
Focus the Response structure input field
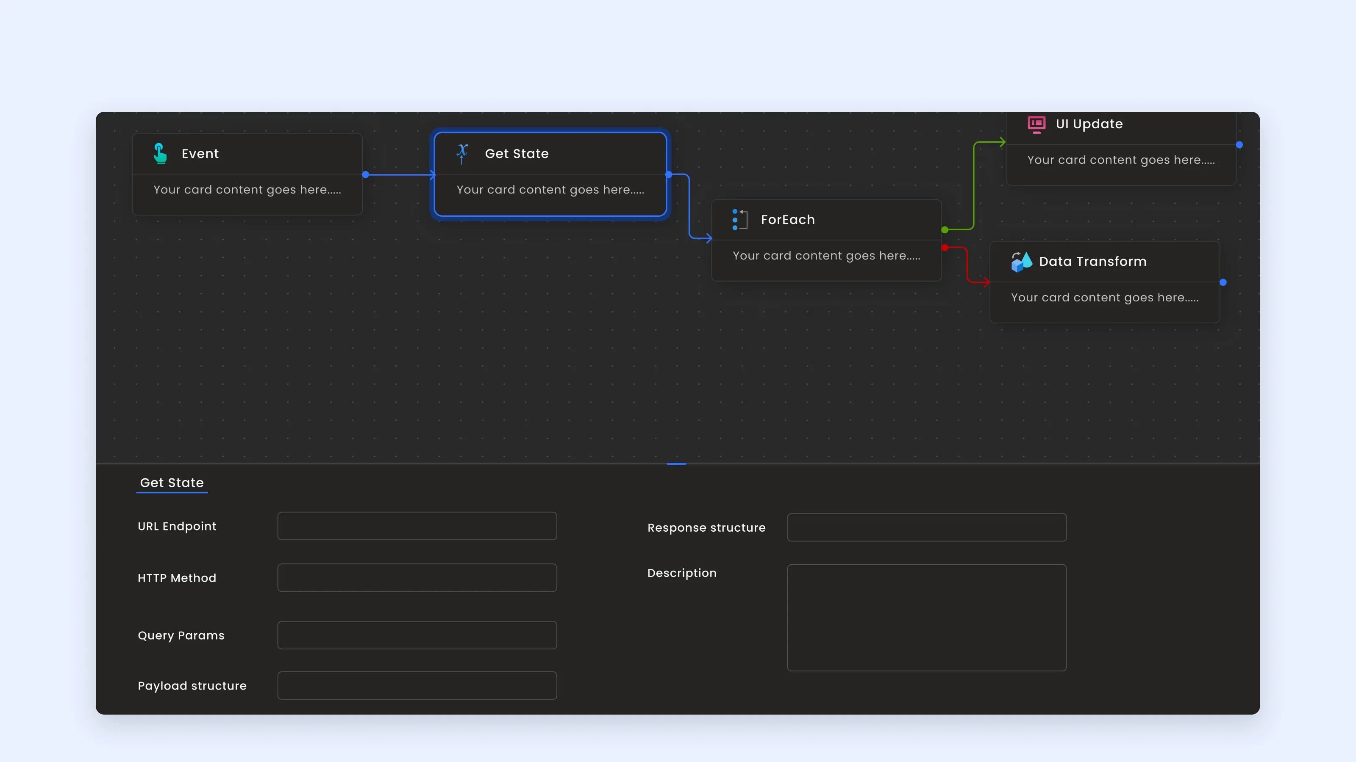[926, 527]
